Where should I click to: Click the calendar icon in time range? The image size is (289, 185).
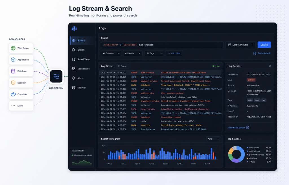pos(229,45)
